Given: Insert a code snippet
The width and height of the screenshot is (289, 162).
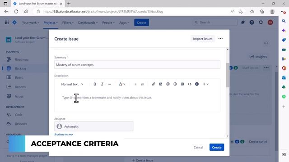Looking at the screenshot, I should coord(190,84).
